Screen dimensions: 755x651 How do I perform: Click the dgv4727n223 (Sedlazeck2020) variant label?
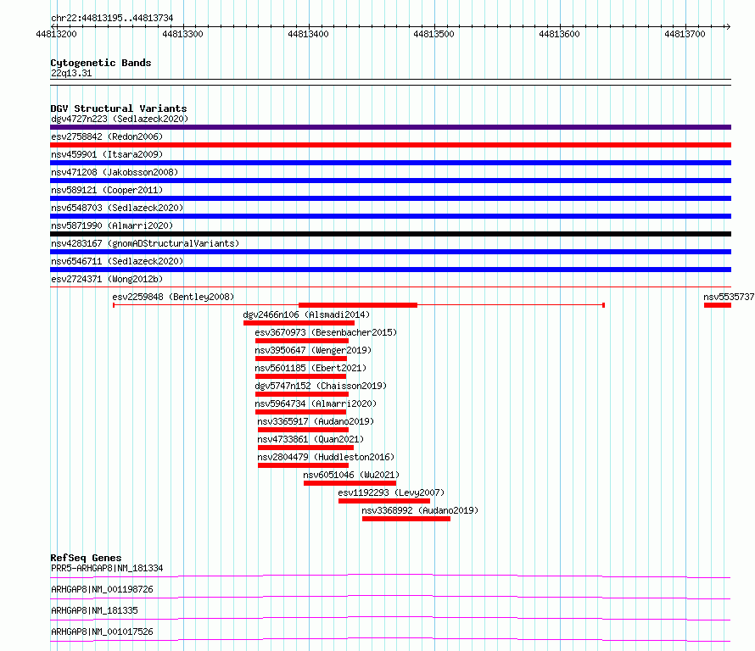pyautogui.click(x=120, y=119)
